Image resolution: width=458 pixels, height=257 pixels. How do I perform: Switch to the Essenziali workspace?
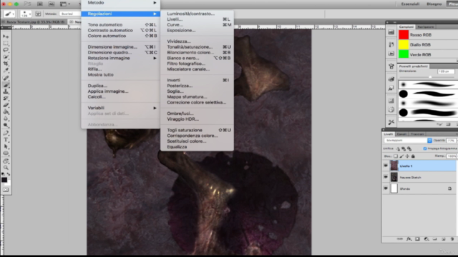(410, 4)
